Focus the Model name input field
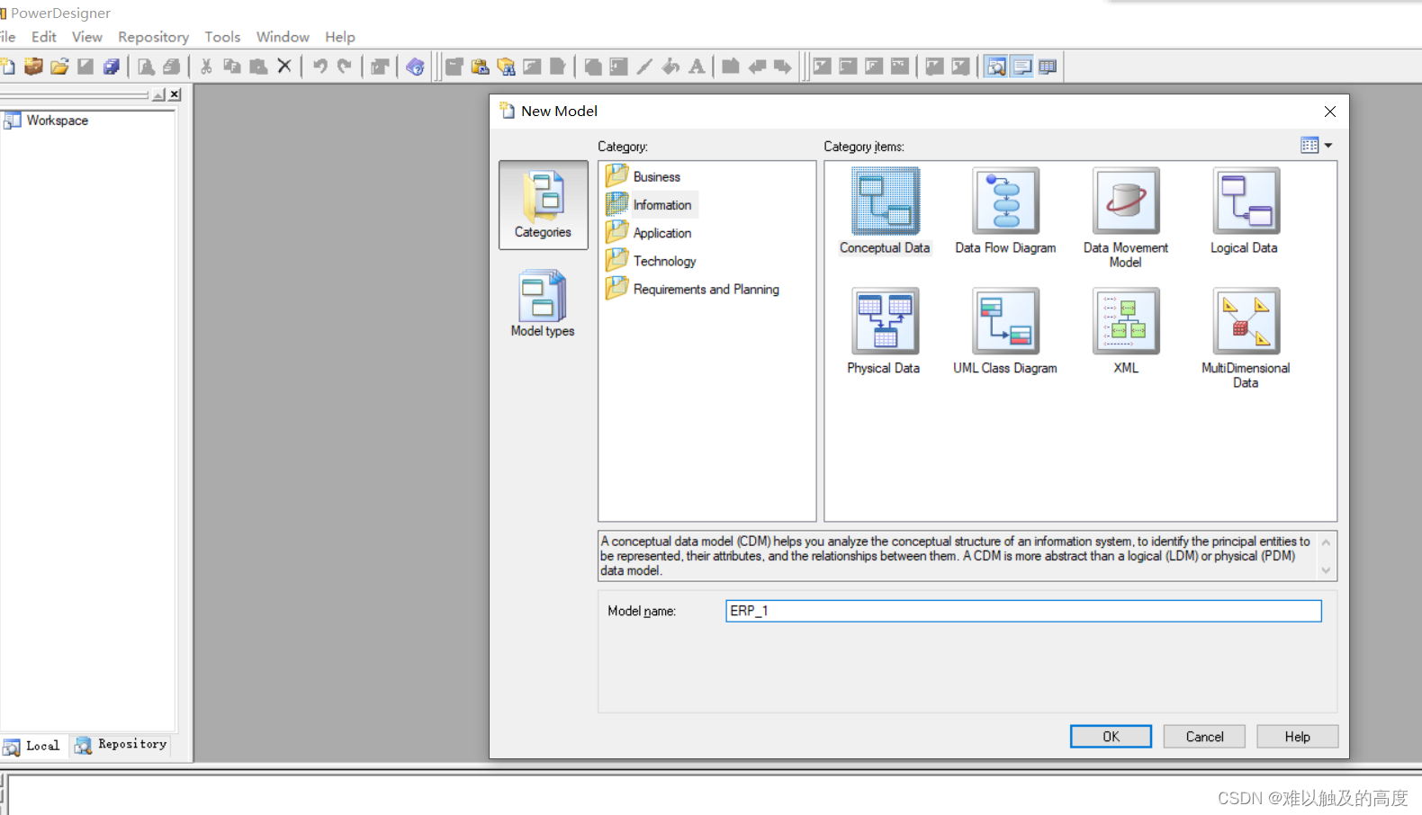1422x815 pixels. [1023, 612]
